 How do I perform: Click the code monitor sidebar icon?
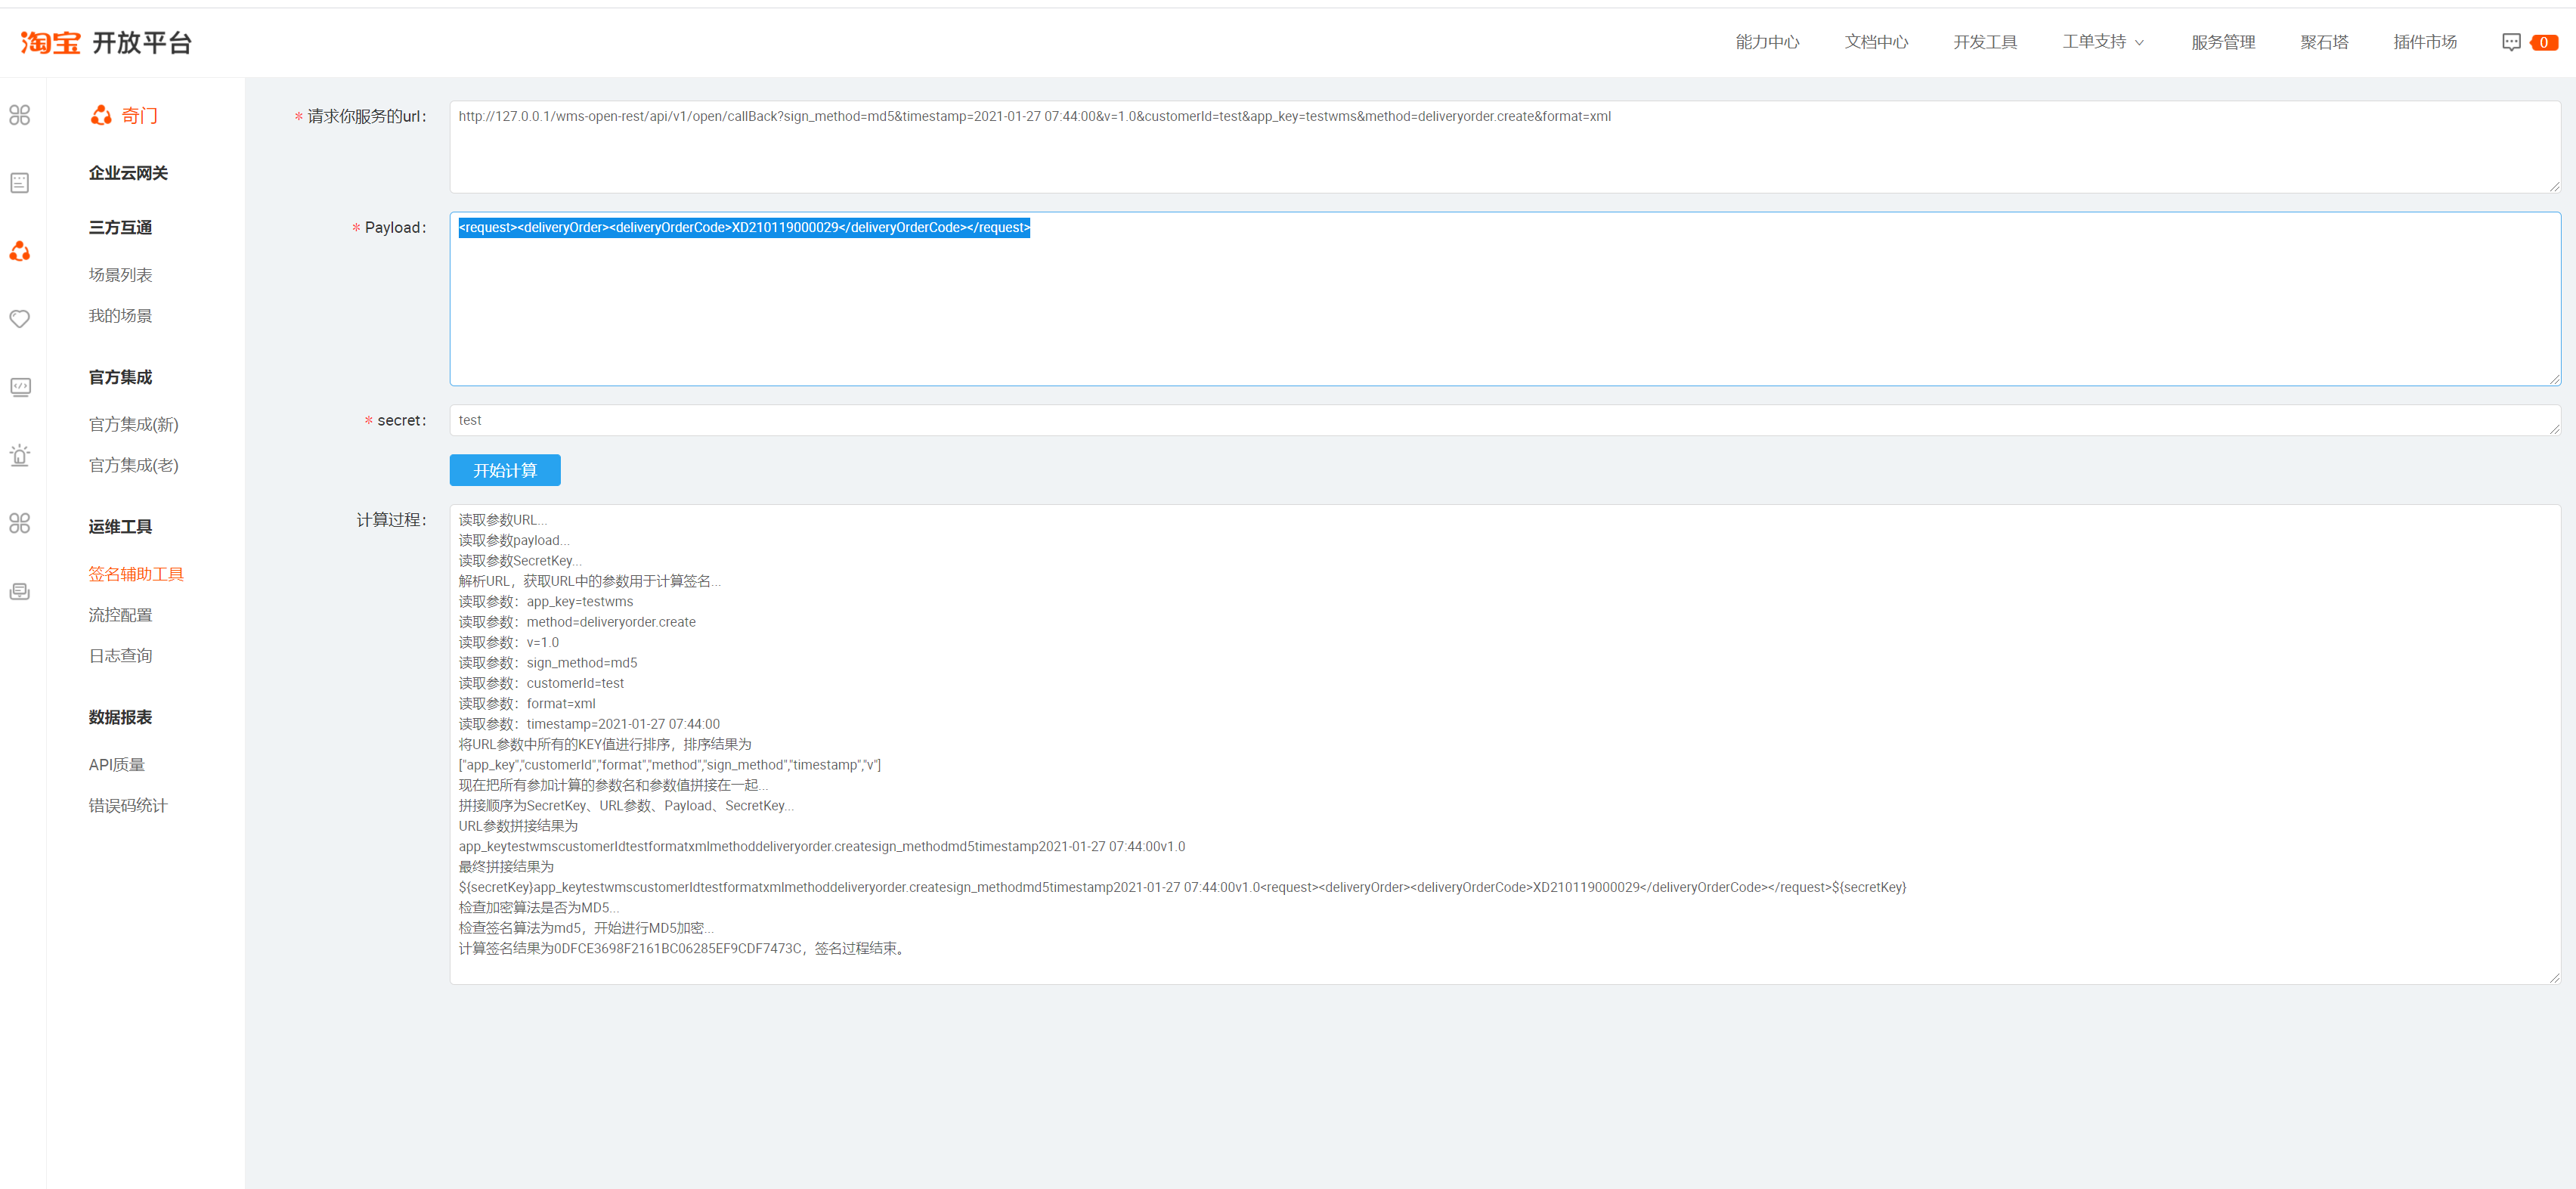pyautogui.click(x=20, y=387)
